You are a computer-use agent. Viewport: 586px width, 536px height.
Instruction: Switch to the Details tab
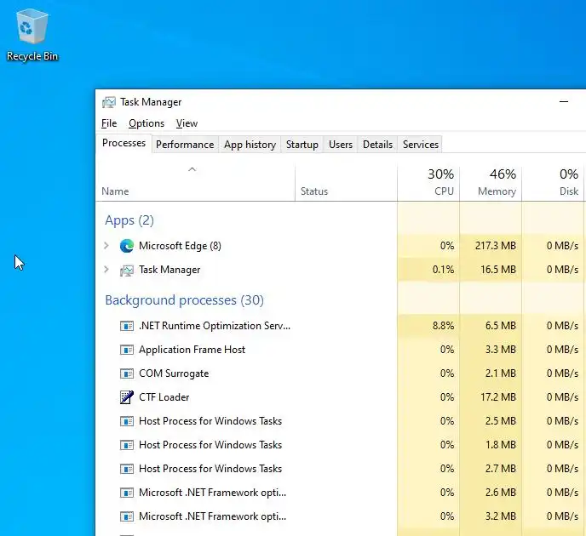377,145
